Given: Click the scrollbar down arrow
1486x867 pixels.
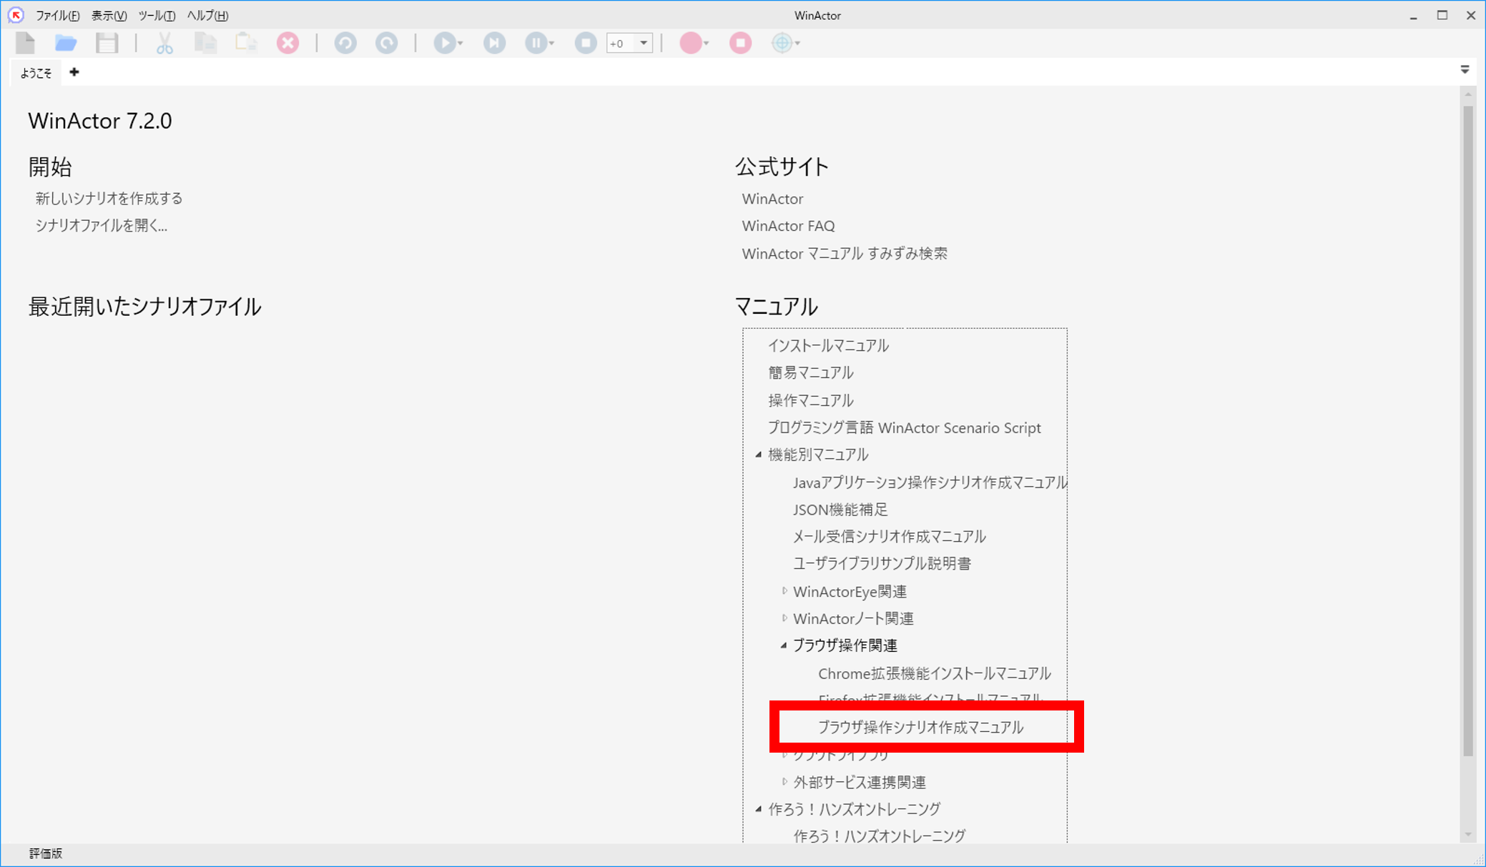Looking at the screenshot, I should (x=1468, y=835).
